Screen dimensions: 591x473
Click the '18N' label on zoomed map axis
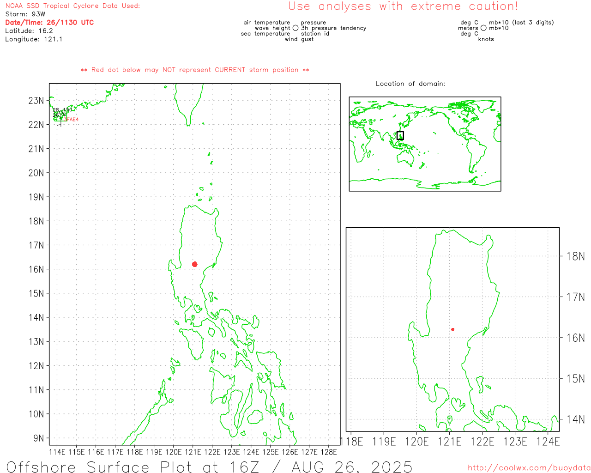click(575, 256)
